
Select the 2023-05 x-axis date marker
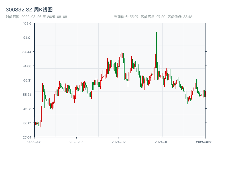point(76,142)
